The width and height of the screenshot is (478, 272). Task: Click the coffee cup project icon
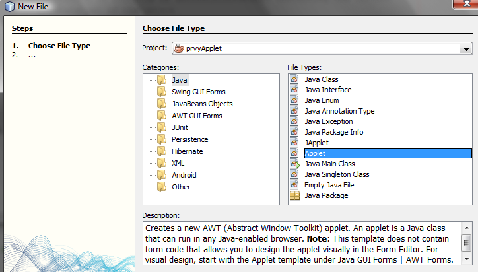pyautogui.click(x=179, y=48)
